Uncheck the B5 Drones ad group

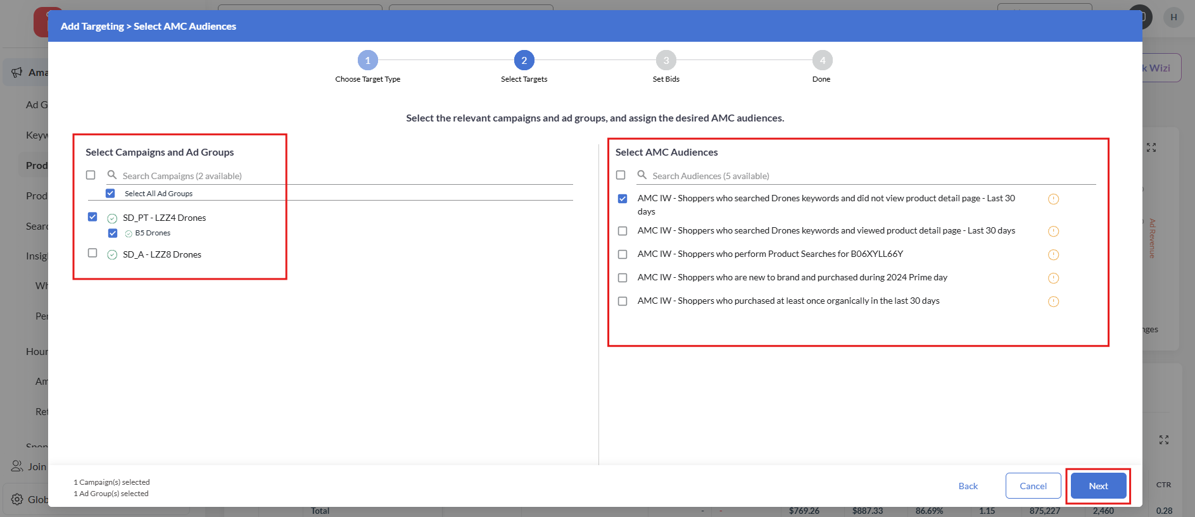coord(113,233)
